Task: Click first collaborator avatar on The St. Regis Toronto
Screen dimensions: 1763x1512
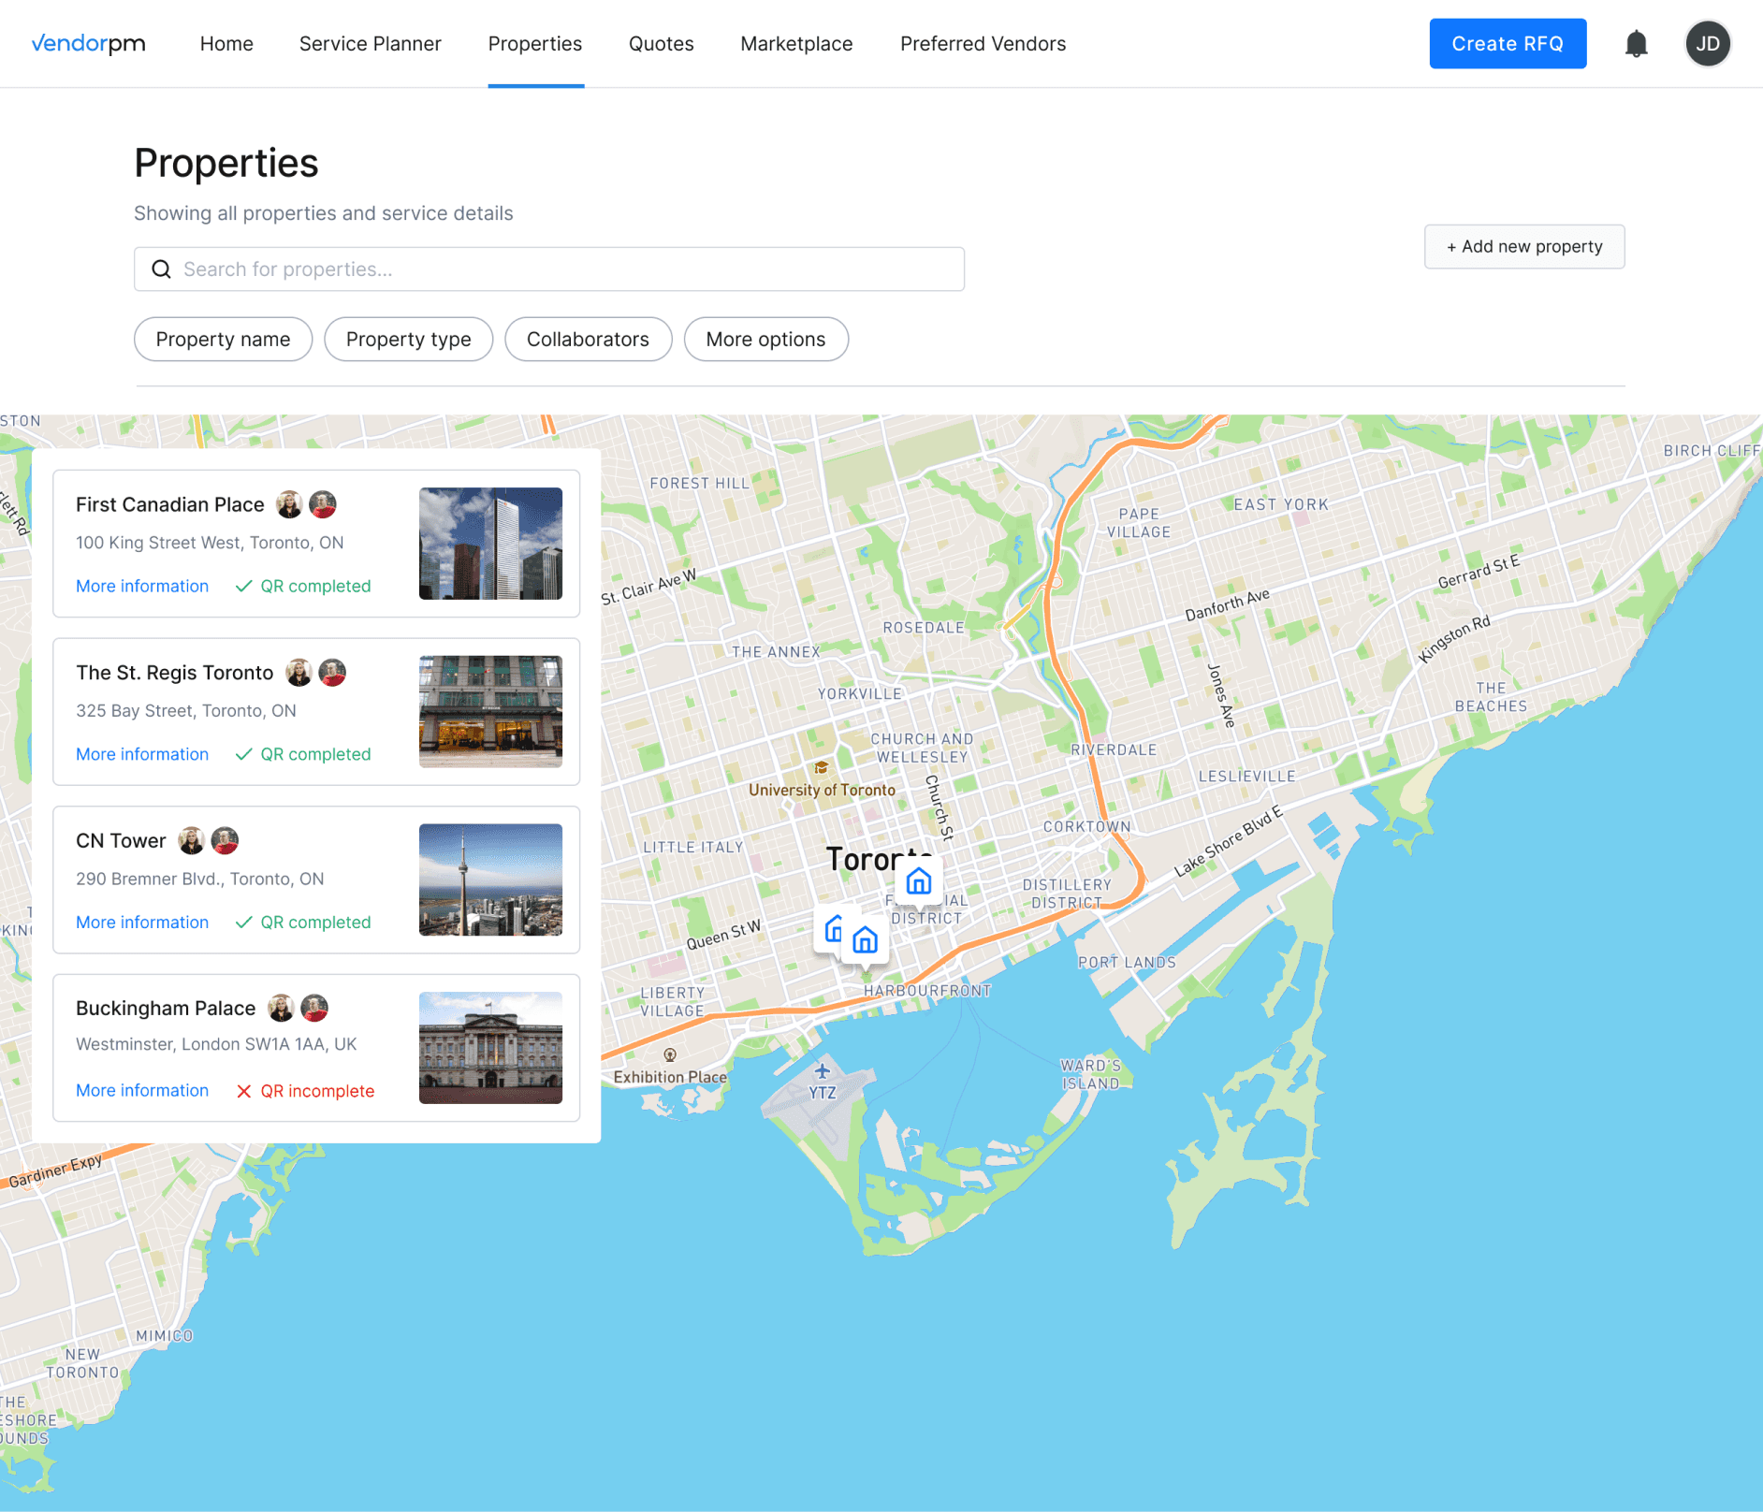Action: click(299, 673)
